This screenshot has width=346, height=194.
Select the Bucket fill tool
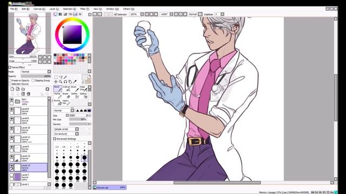(58, 102)
